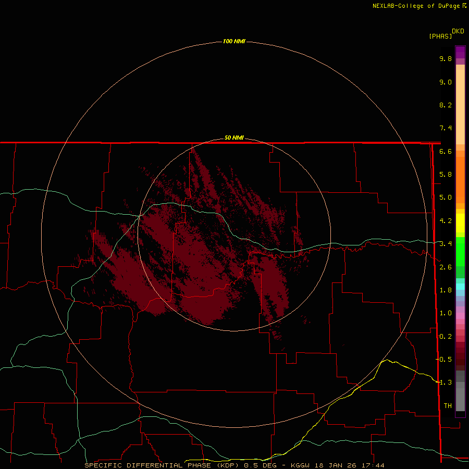469x469 pixels.
Task: Click the 50 NMI range ring label
Action: (x=234, y=138)
